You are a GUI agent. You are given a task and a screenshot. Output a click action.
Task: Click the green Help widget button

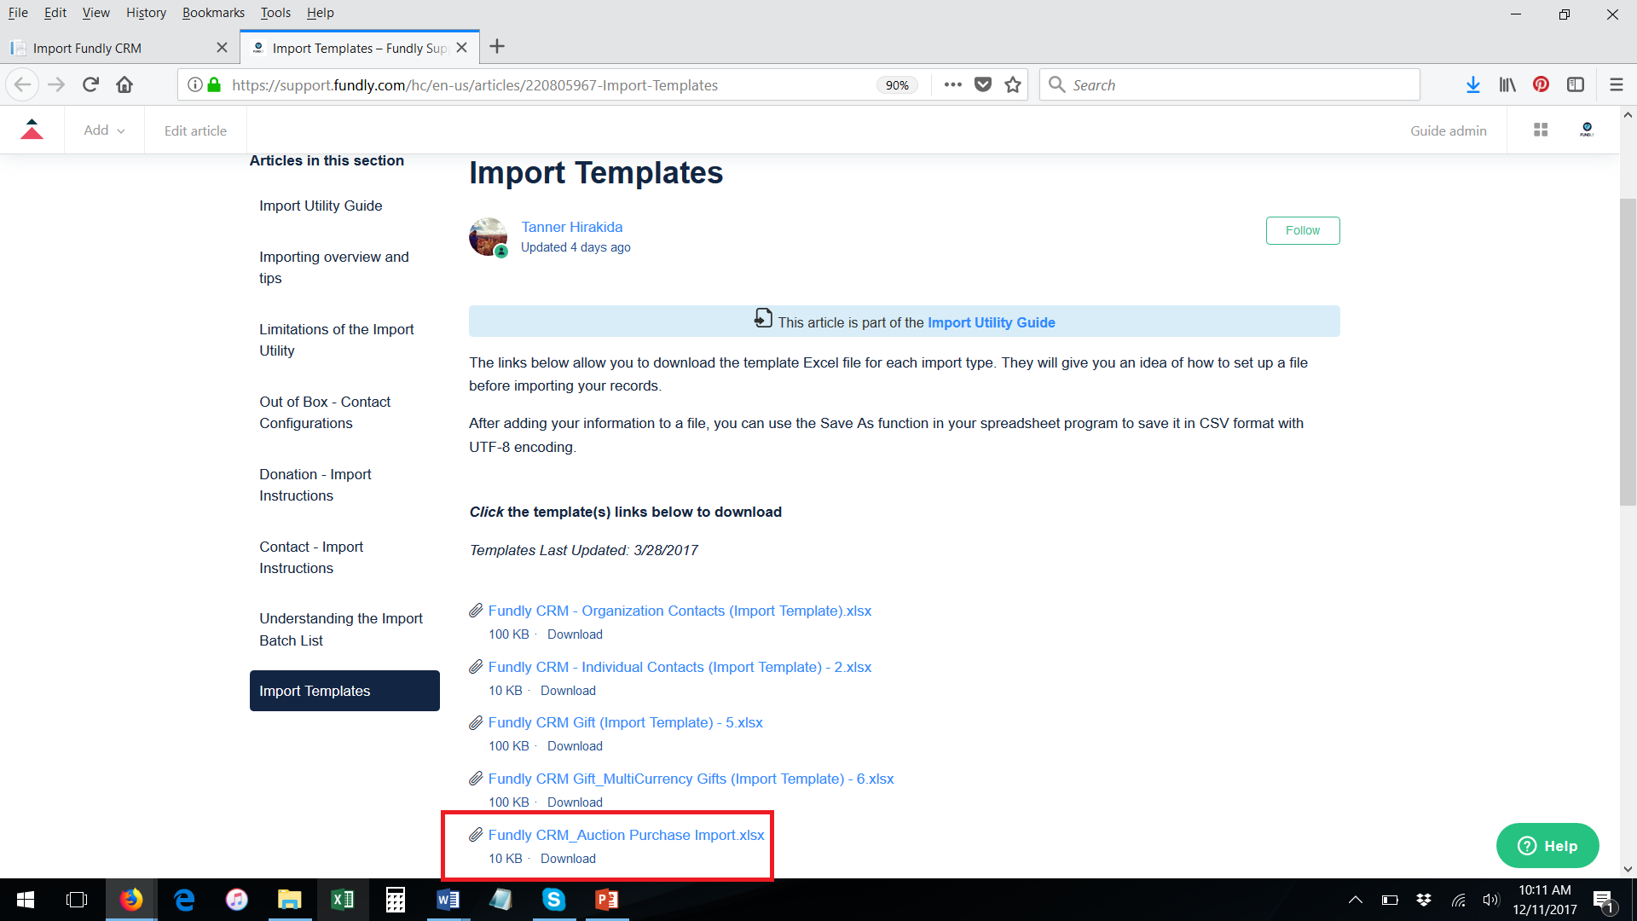1547,846
